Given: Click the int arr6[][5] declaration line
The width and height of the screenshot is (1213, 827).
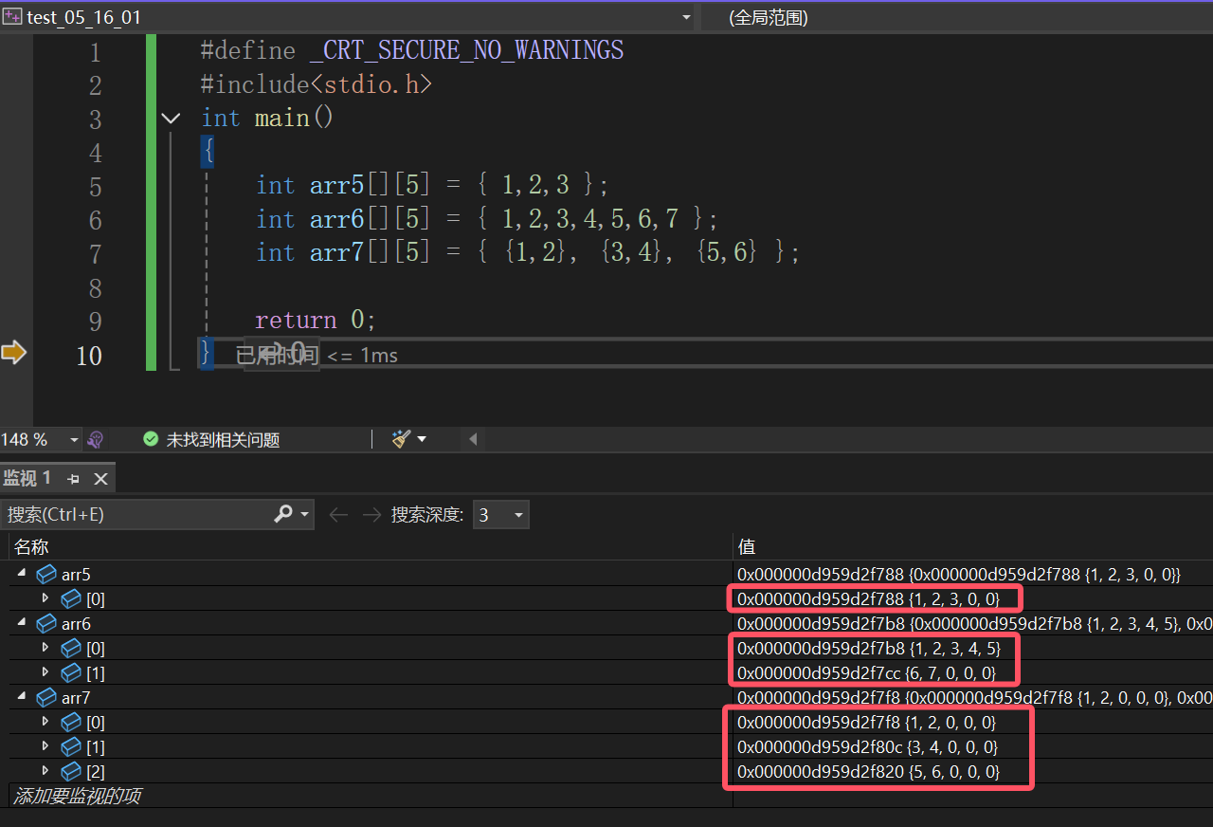Looking at the screenshot, I should [487, 219].
